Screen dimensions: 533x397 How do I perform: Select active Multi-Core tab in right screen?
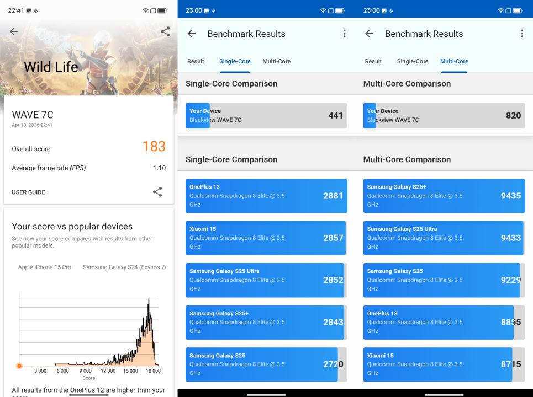point(454,61)
